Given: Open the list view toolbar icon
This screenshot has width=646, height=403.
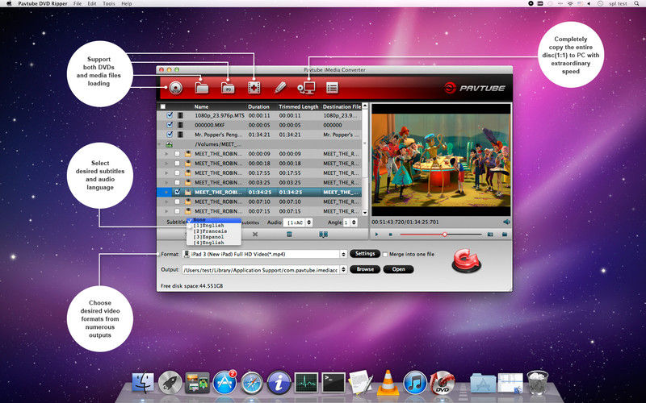Looking at the screenshot, I should click(332, 88).
